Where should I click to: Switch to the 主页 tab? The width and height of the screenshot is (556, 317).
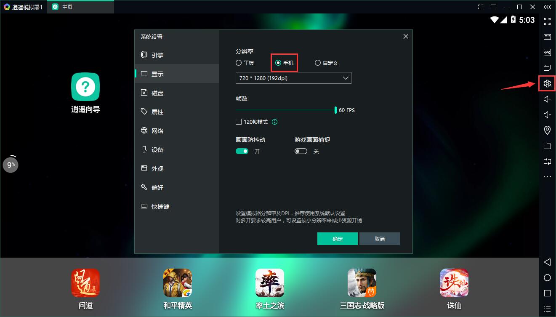tap(80, 7)
